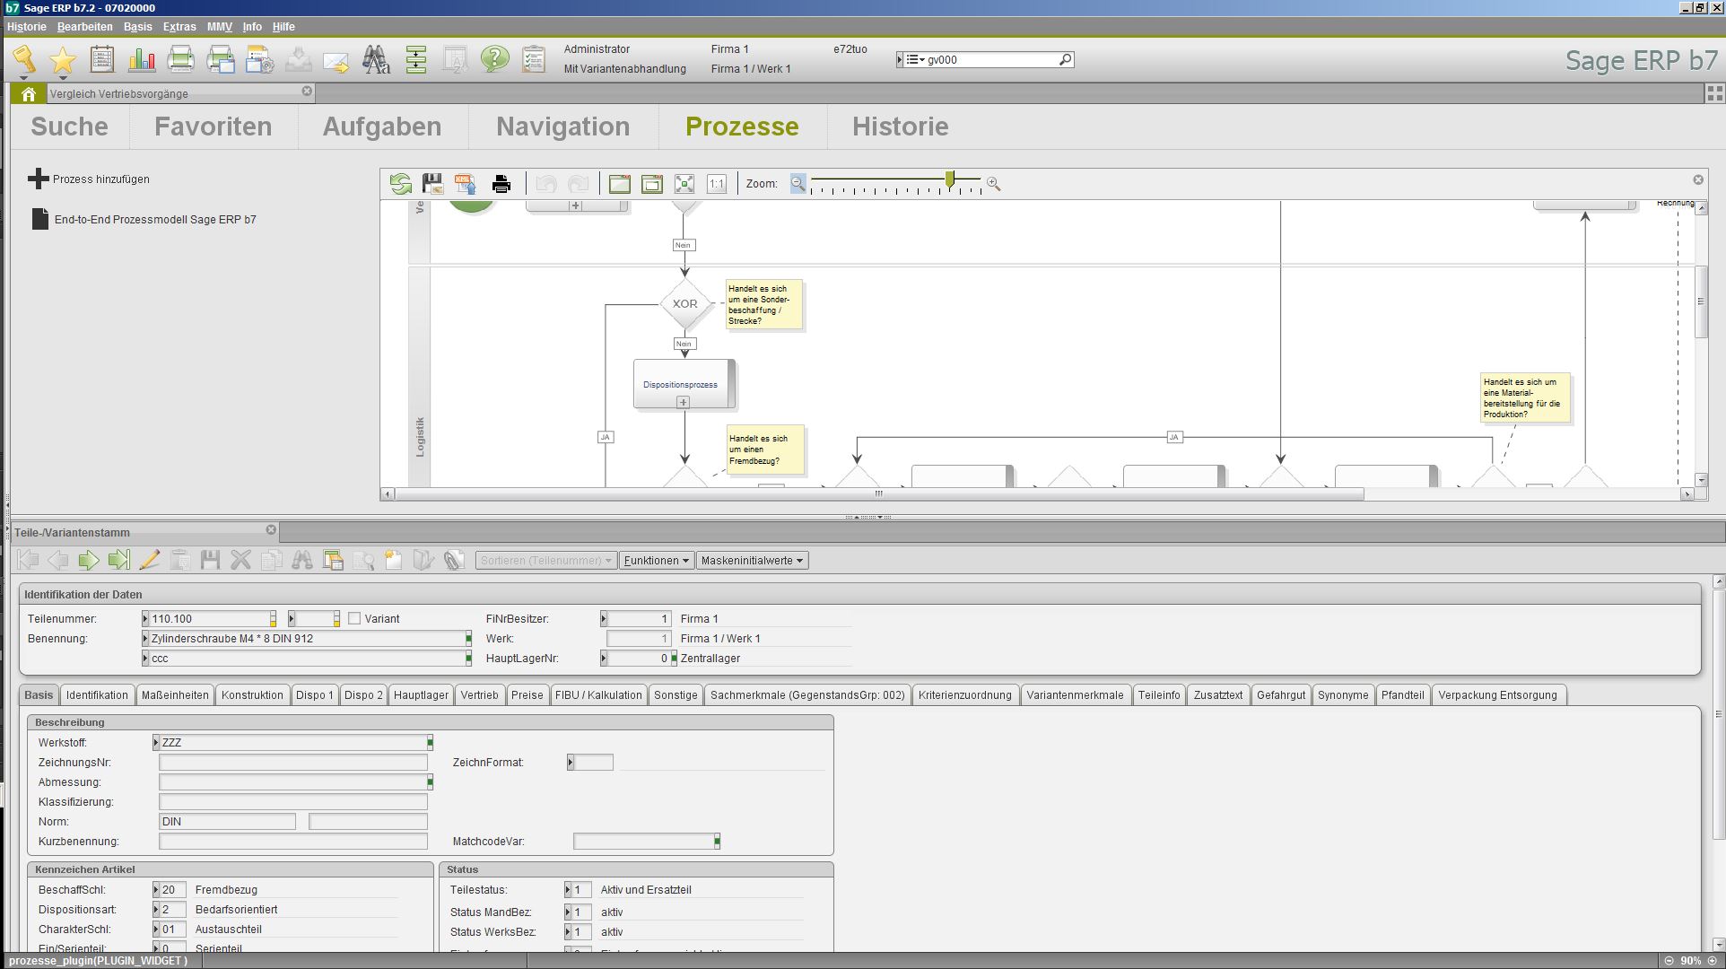Click the diagram zoom slider handle
The image size is (1726, 969).
click(x=950, y=180)
